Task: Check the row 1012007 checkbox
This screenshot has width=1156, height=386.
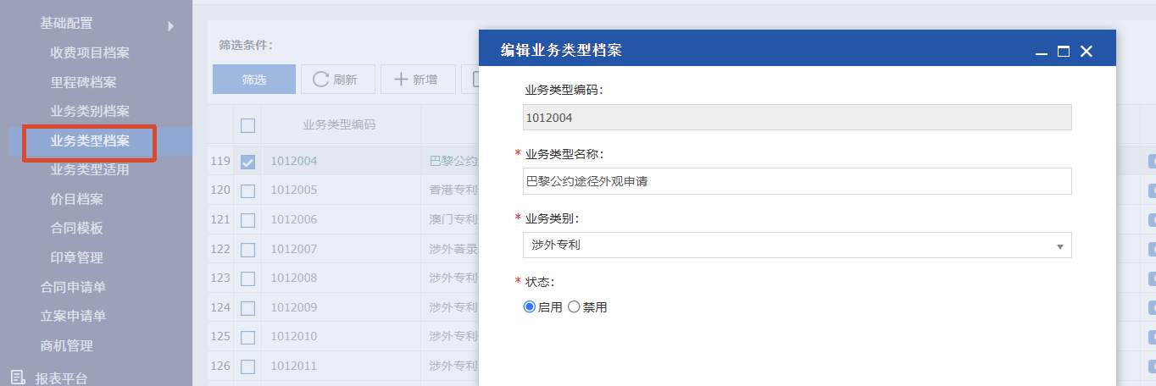Action: (x=247, y=249)
